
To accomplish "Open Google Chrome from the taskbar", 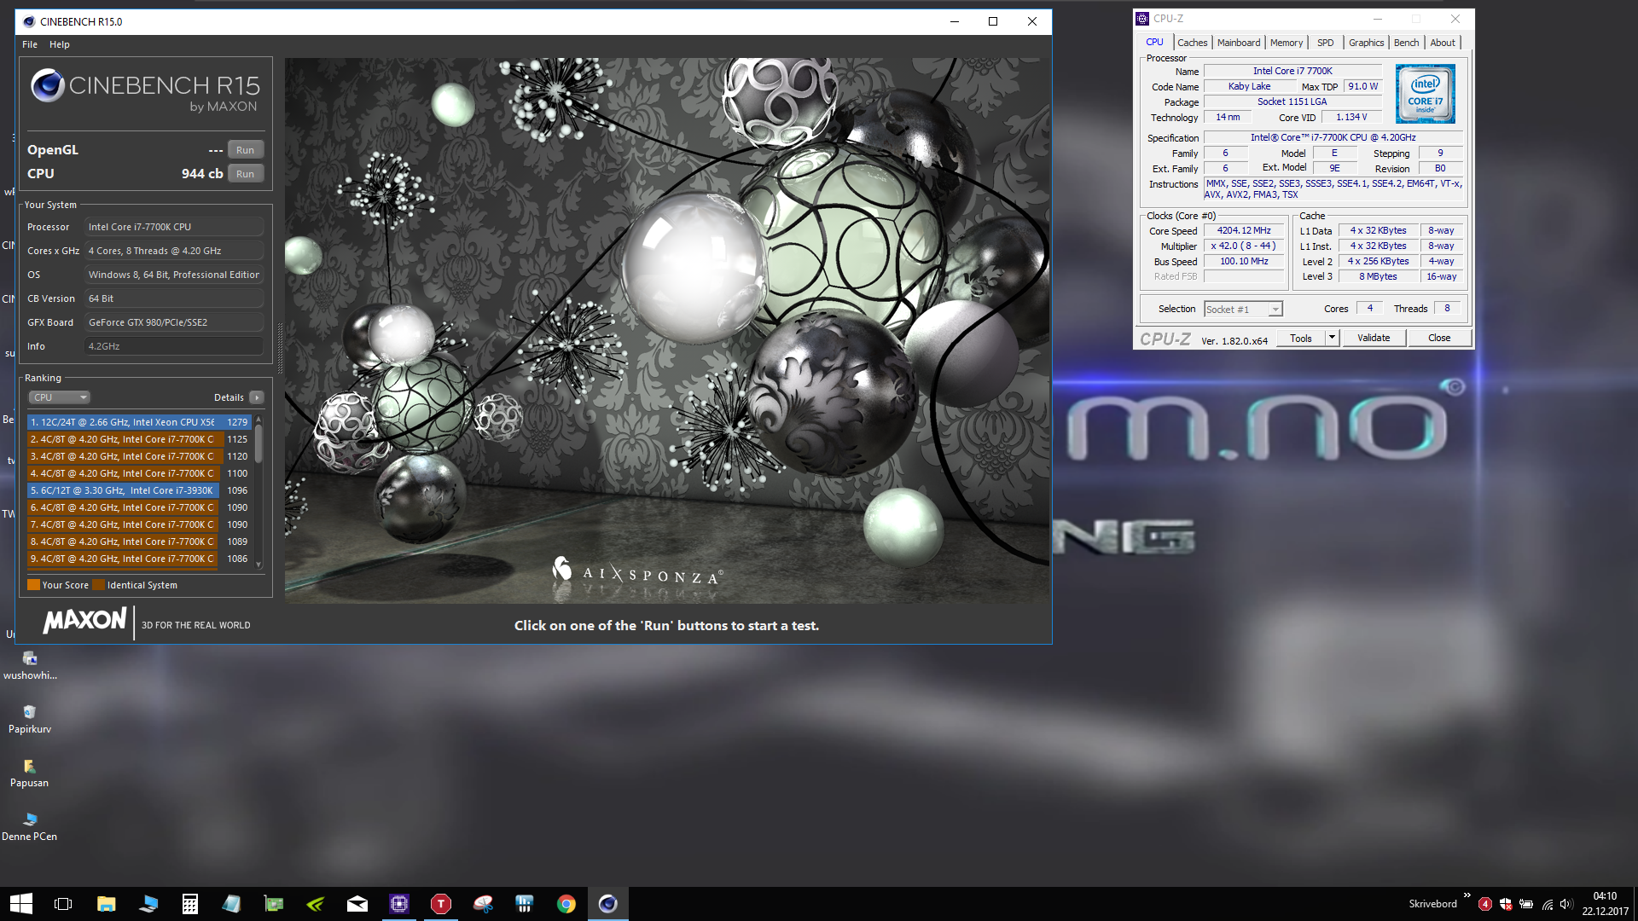I will [566, 904].
